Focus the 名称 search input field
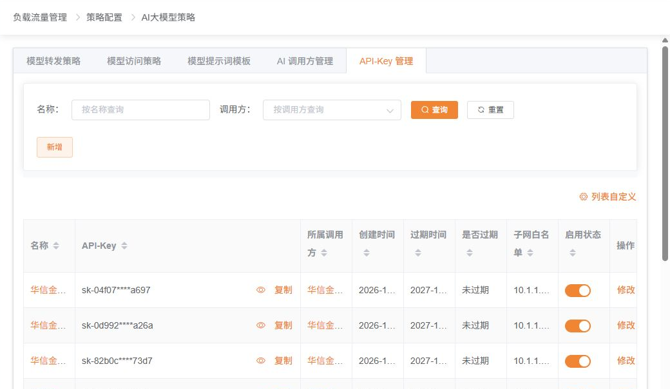Image resolution: width=670 pixels, height=389 pixels. [140, 110]
